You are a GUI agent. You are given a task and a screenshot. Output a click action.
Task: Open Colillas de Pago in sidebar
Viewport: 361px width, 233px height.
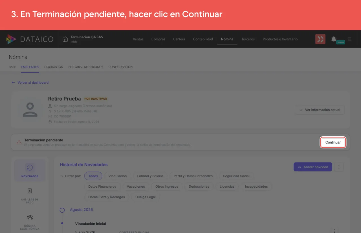(x=30, y=196)
